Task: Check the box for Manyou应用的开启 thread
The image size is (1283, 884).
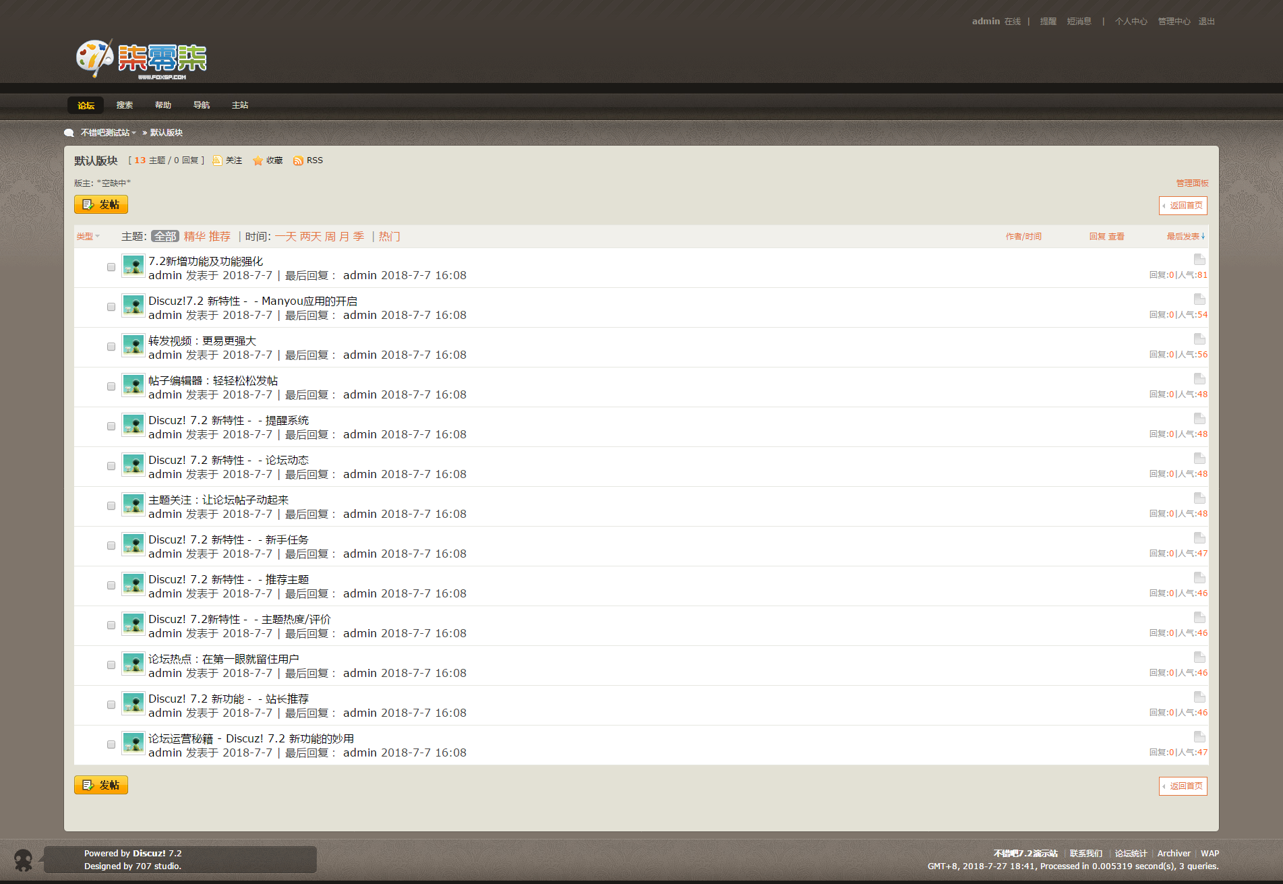Action: click(111, 307)
